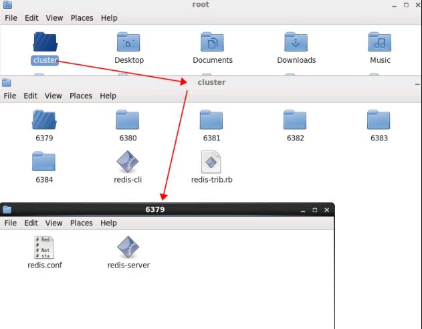Click the 'Downloads' folder name label

[x=296, y=60]
